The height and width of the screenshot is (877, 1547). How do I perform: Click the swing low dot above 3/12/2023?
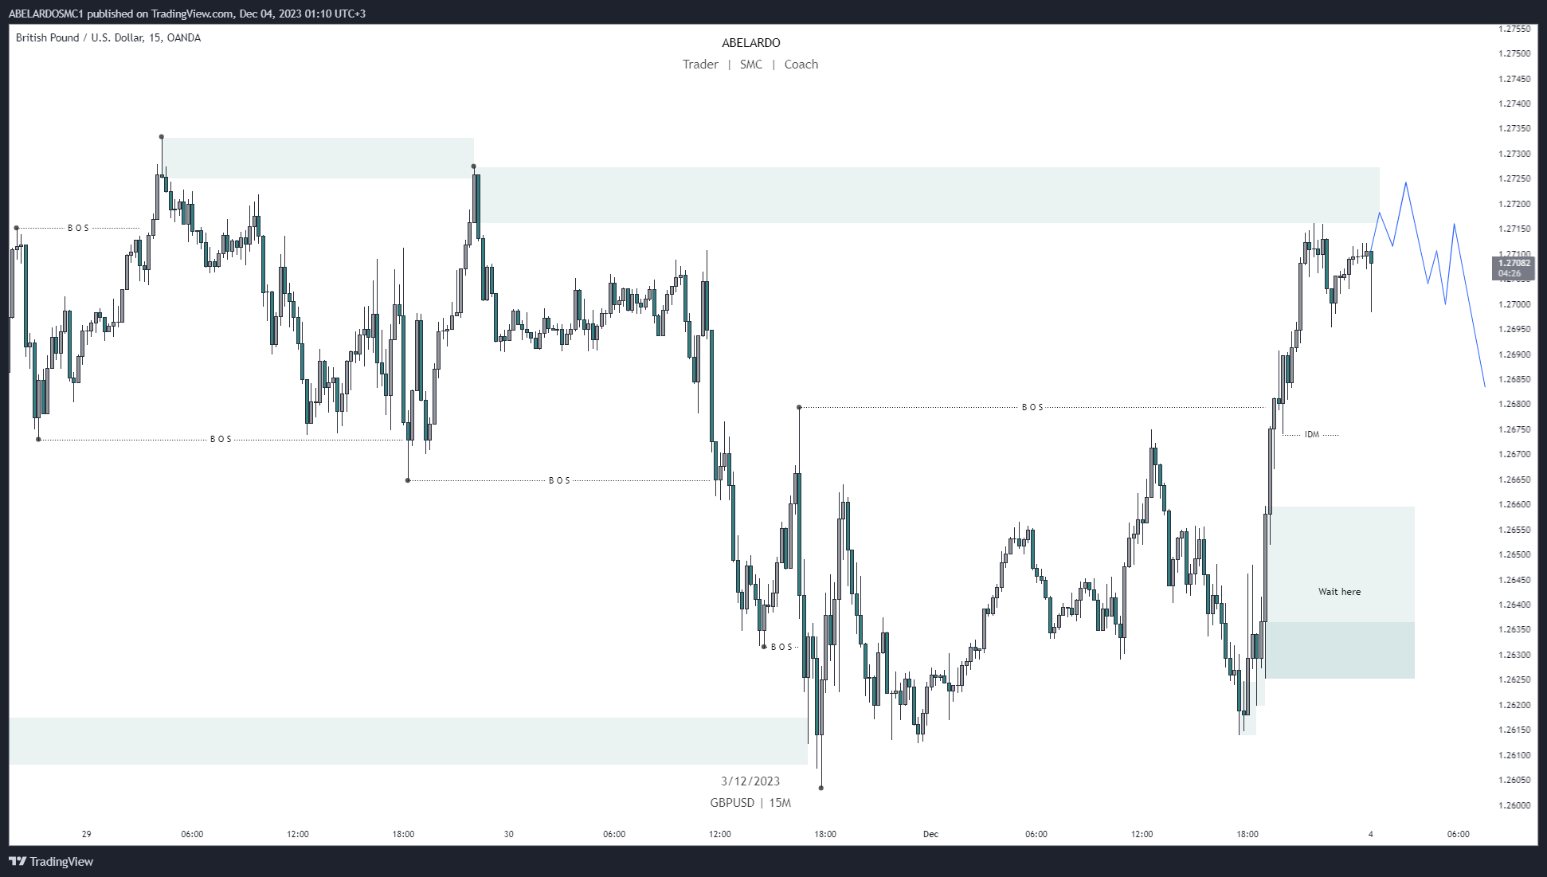(x=821, y=788)
